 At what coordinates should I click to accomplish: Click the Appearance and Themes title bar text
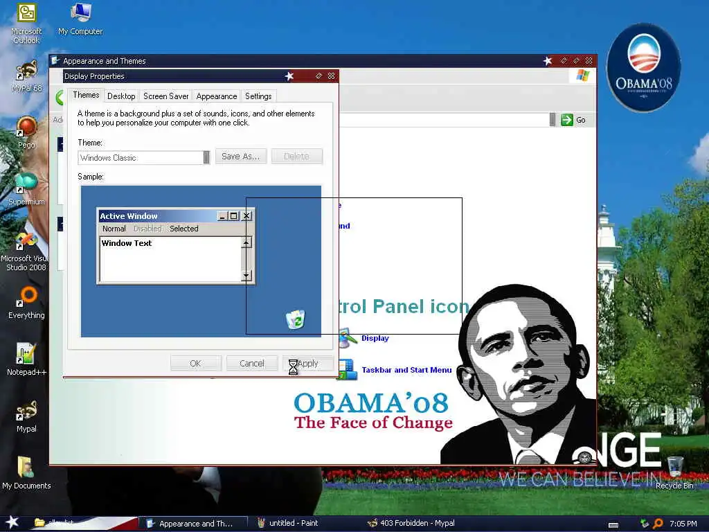[x=105, y=61]
